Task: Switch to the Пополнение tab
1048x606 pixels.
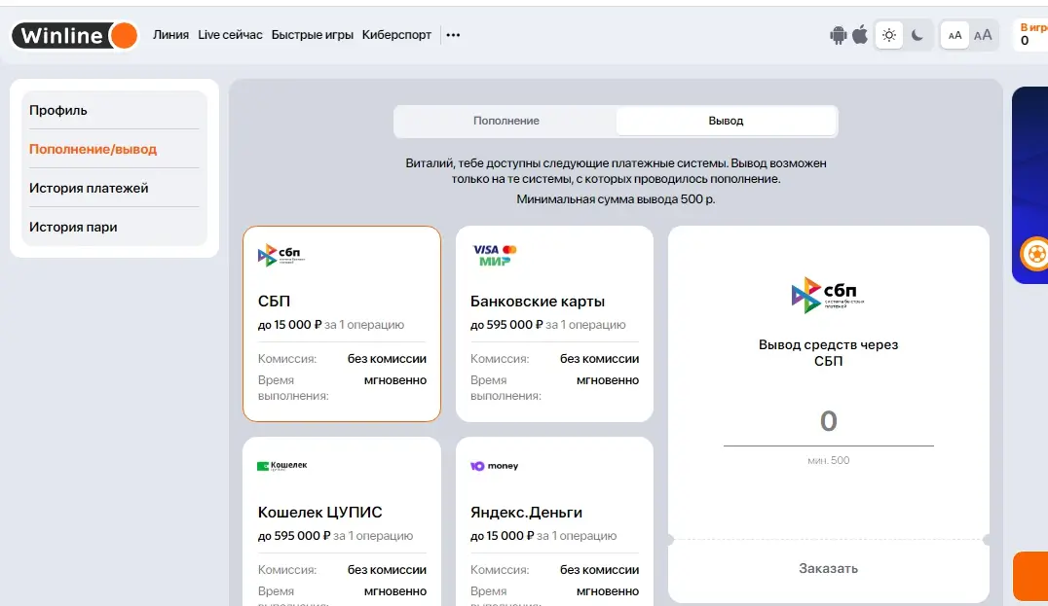Action: click(x=505, y=121)
